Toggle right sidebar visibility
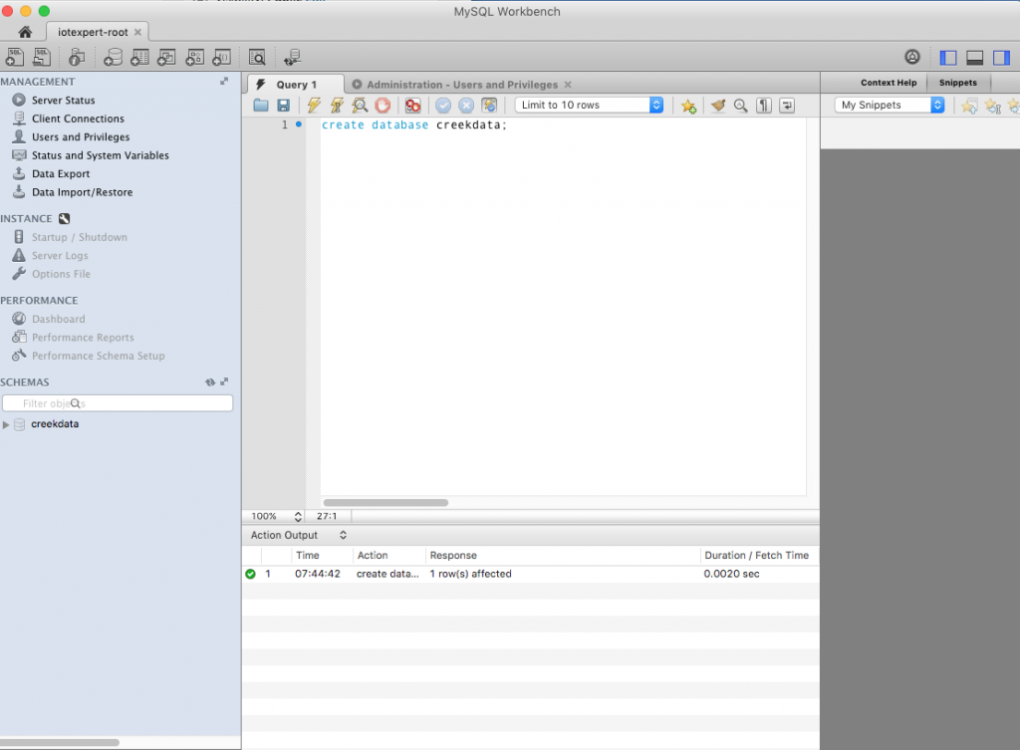The height and width of the screenshot is (750, 1020). tap(1001, 57)
